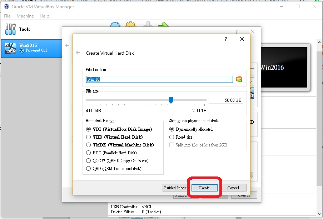Click the green Start arrow toolbar icon
The width and height of the screenshot is (323, 219).
163,24
